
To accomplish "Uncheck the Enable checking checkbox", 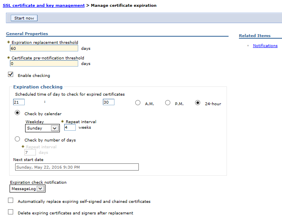I will tap(11, 74).
